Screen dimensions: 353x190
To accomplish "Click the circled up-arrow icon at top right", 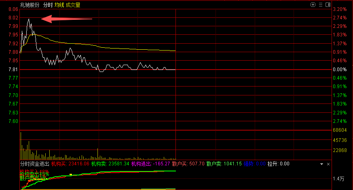I will tap(313, 5).
